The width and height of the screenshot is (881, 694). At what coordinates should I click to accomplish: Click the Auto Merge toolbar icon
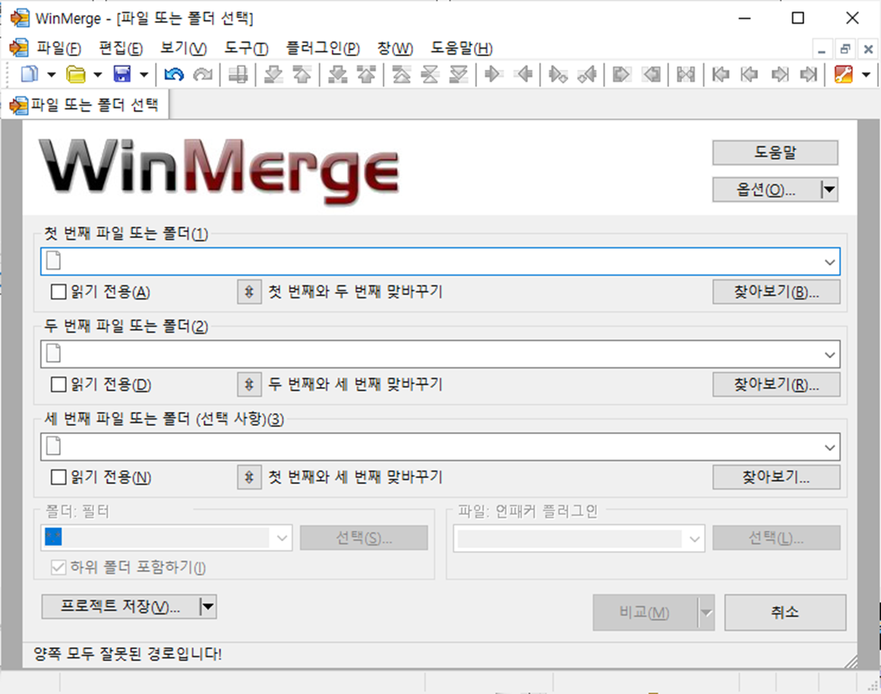[x=686, y=74]
